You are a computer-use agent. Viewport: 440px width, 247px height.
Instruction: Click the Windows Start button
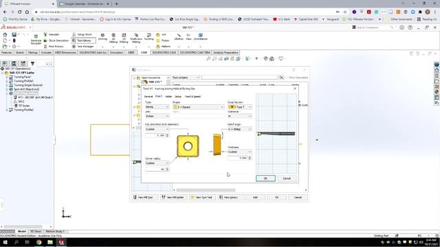pyautogui.click(x=5, y=242)
